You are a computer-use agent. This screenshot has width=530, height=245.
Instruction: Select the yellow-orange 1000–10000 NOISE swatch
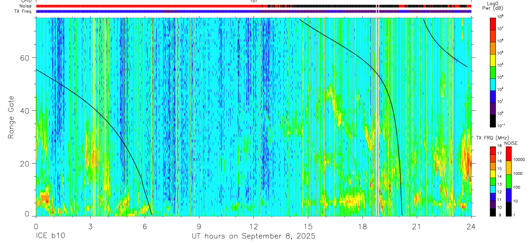point(508,168)
